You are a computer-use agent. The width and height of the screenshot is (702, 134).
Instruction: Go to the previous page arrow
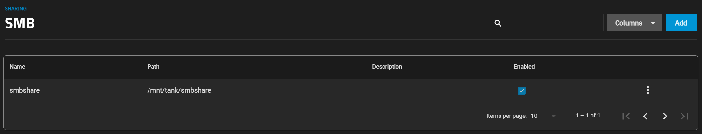(645, 116)
